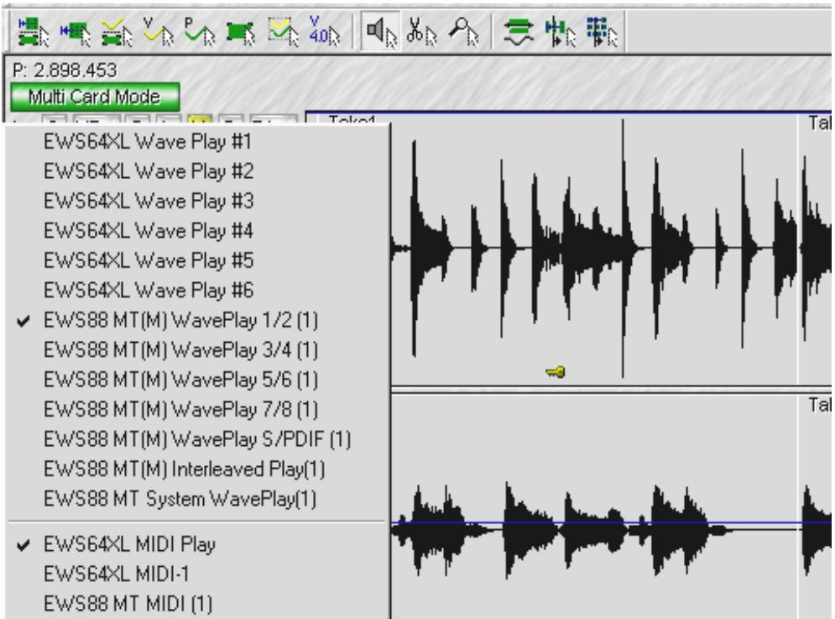835x619 pixels.
Task: Select EWS88 MT(M) WavePlay 5/6 (1)
Action: click(197, 380)
